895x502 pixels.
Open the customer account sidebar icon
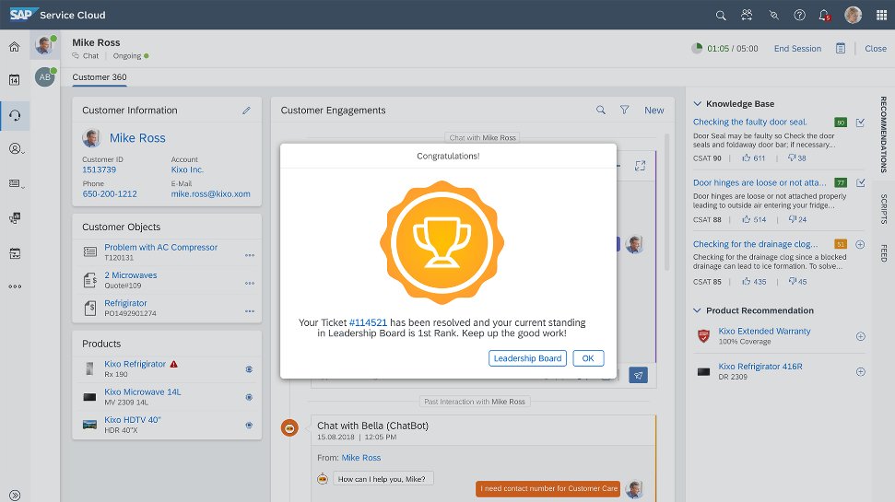(16, 149)
